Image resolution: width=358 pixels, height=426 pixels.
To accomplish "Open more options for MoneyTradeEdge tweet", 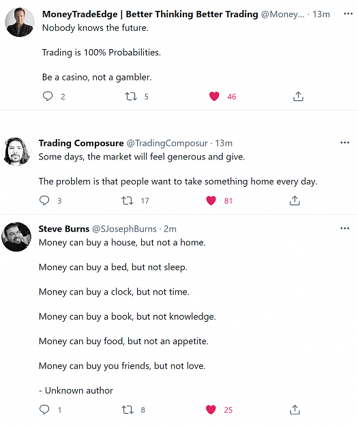I will (348, 14).
